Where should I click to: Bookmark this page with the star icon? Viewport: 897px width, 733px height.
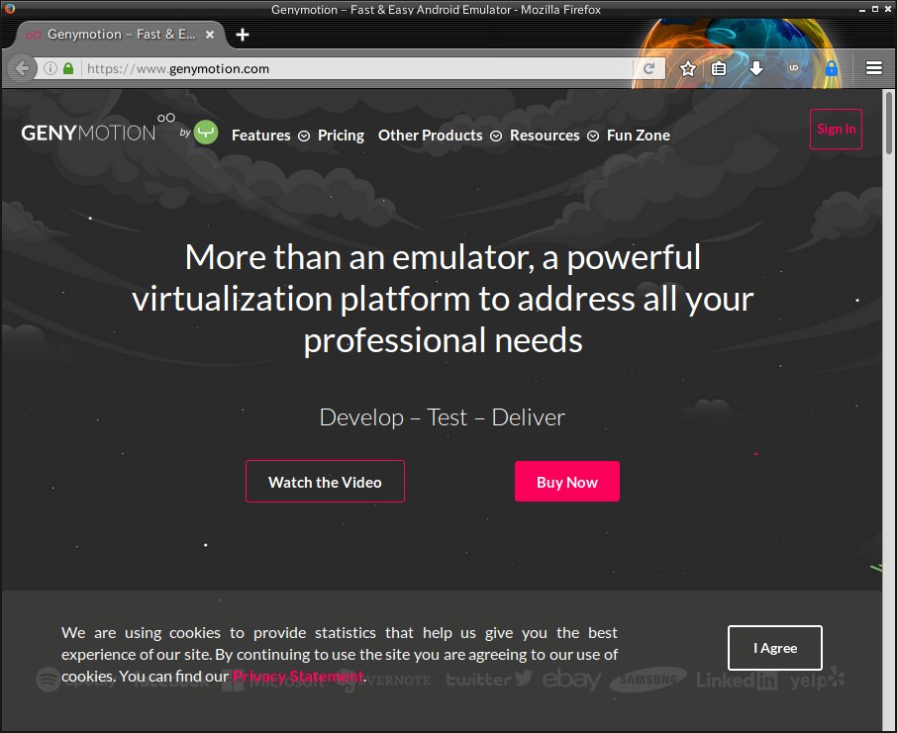pyautogui.click(x=688, y=68)
